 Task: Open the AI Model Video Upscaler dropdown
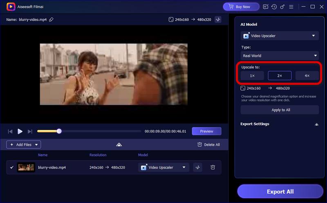coord(280,36)
